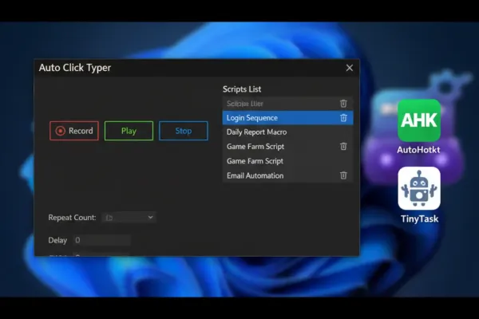This screenshot has height=319, width=479.
Task: Close the Auto Click Typer window
Action: 350,68
